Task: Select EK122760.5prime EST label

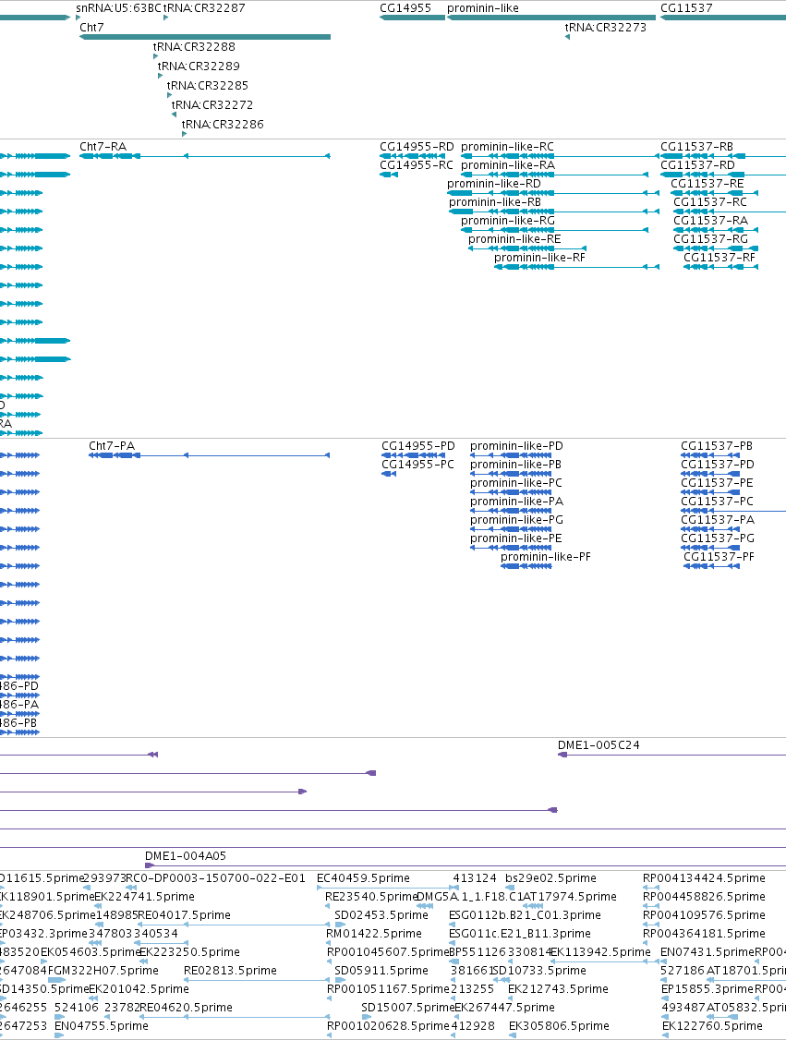Action: point(712,1026)
